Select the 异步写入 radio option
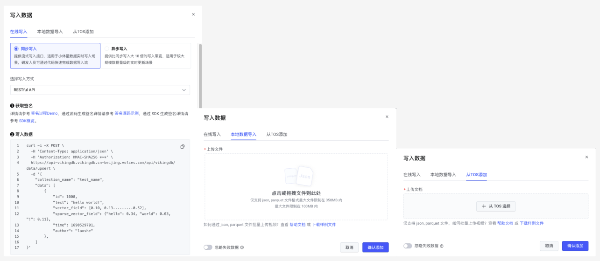Image resolution: width=600 pixels, height=261 pixels. [x=107, y=48]
